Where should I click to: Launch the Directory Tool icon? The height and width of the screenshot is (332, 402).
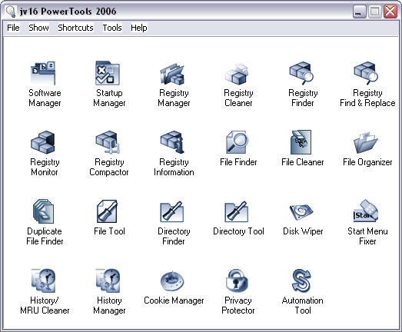237,212
